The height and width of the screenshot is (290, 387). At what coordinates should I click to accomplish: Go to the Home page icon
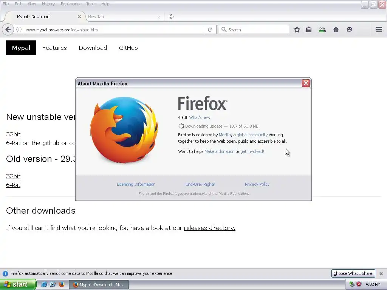336,29
